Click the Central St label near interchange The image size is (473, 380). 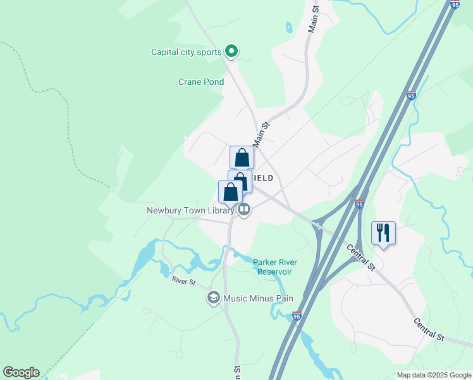coord(361,257)
